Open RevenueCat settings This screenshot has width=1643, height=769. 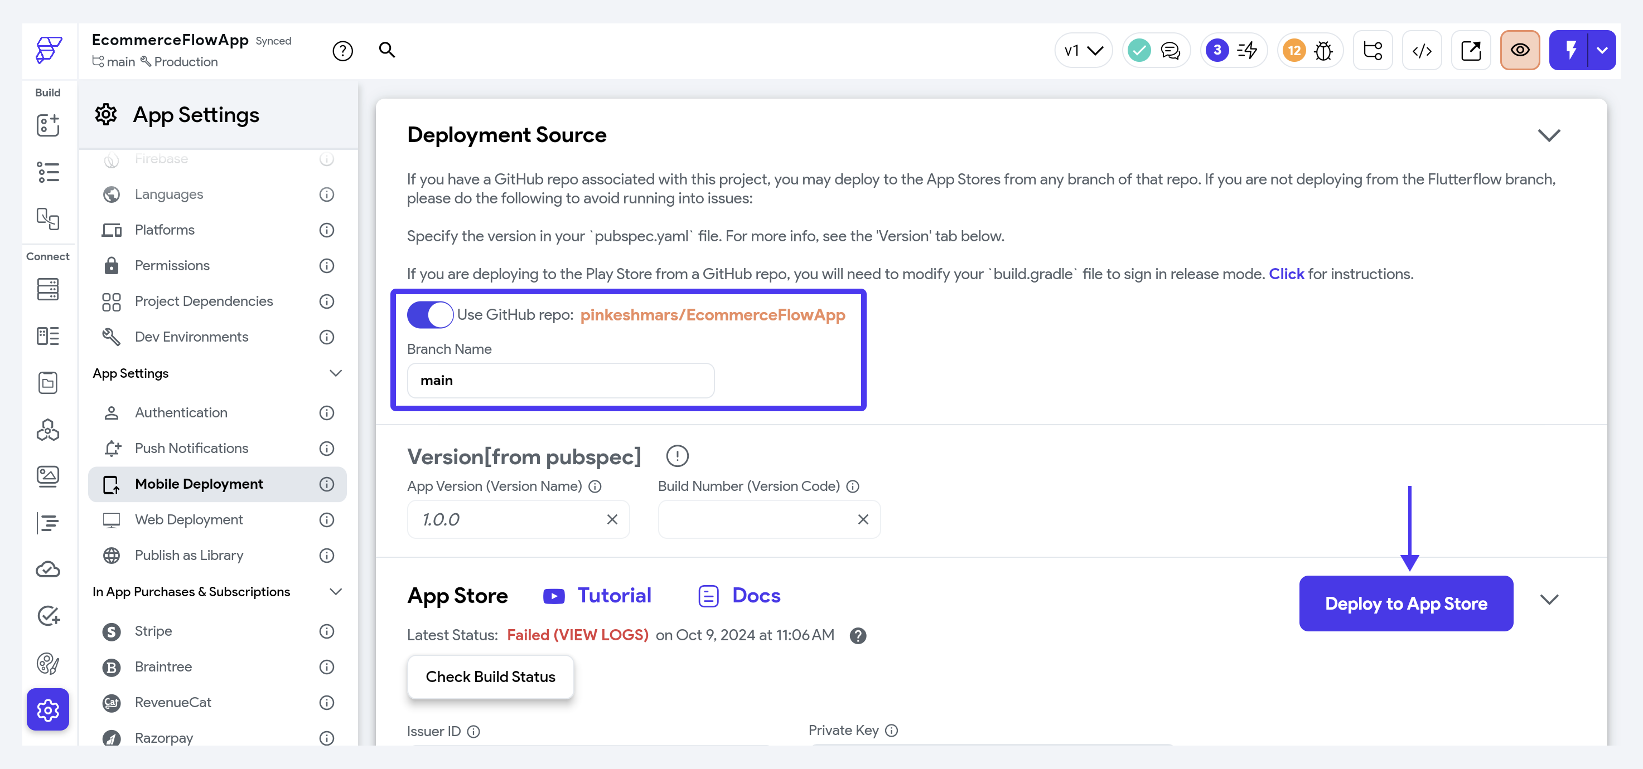click(217, 703)
